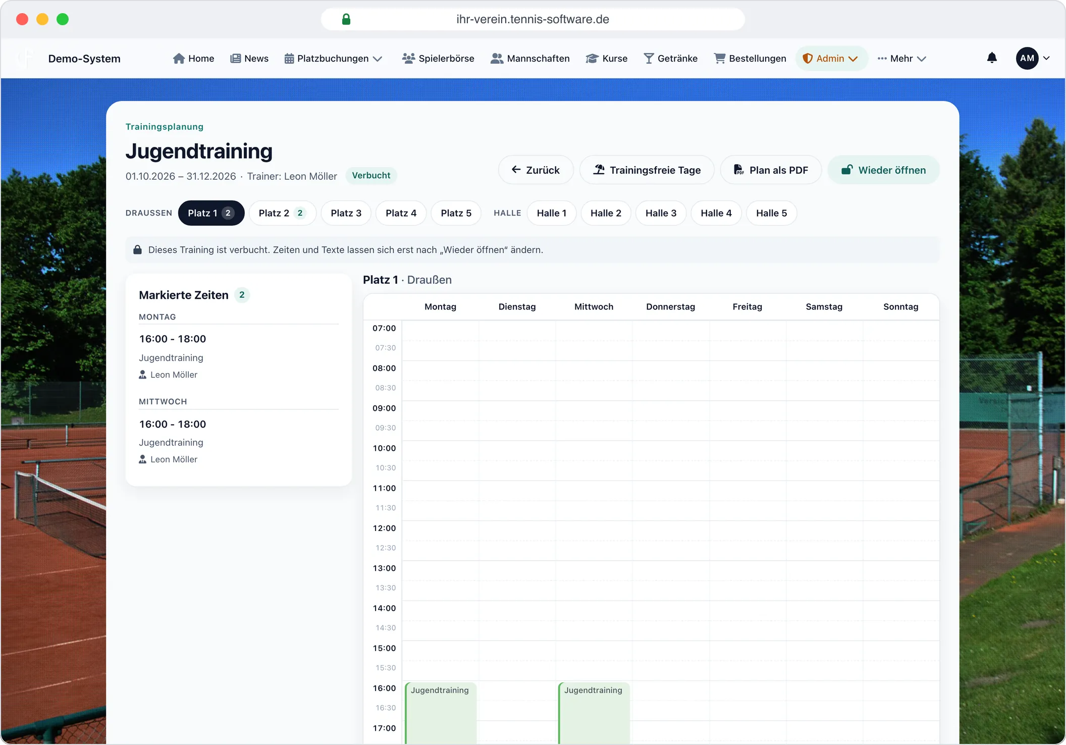Open the AM user avatar menu
The height and width of the screenshot is (745, 1066).
(x=1027, y=58)
